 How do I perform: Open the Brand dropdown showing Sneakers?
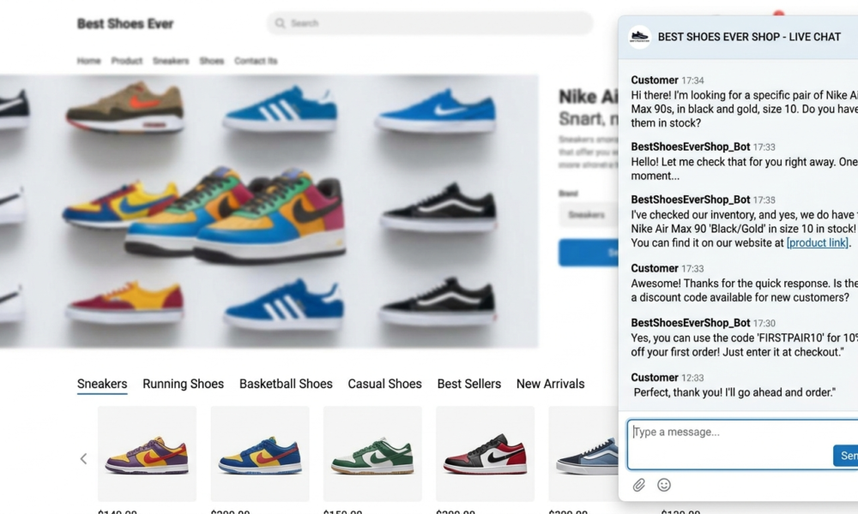pos(589,215)
